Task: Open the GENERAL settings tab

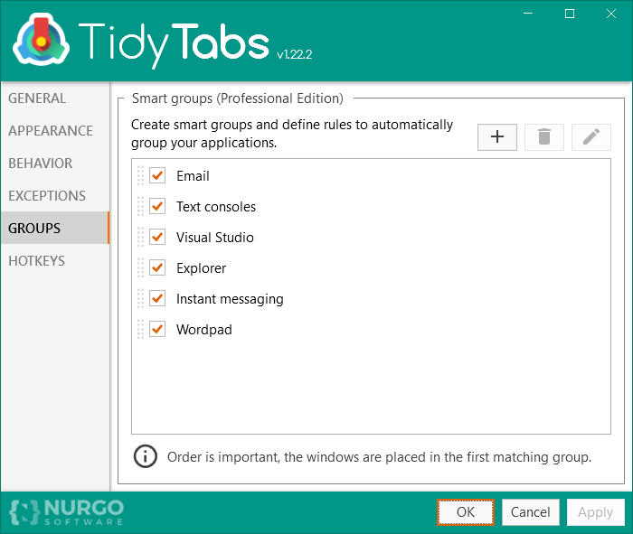Action: pyautogui.click(x=55, y=98)
